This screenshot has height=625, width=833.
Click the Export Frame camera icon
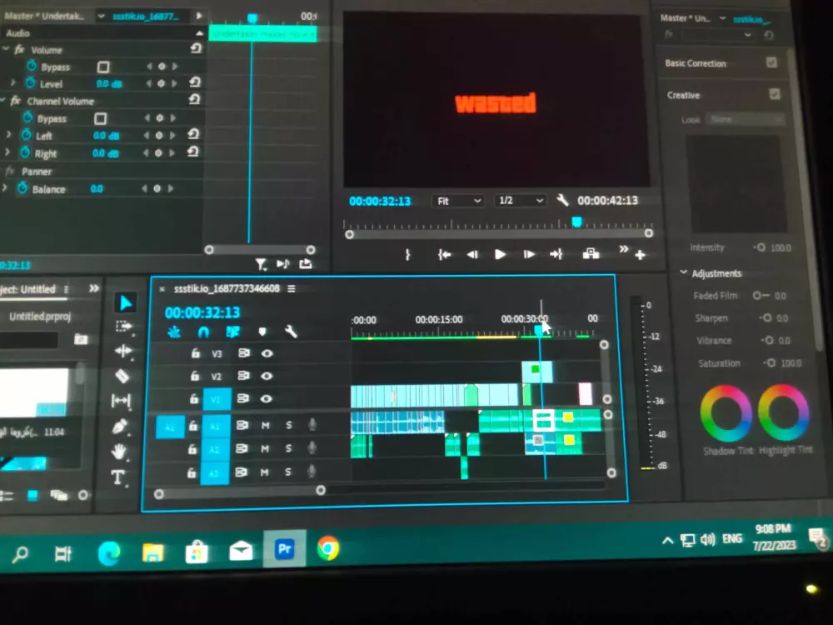pyautogui.click(x=591, y=254)
